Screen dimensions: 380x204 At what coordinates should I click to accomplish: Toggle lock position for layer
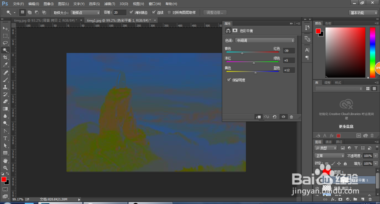coord(339,164)
